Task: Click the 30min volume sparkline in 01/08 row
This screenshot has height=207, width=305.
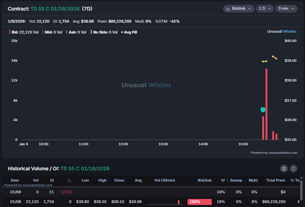Action: click(x=164, y=202)
